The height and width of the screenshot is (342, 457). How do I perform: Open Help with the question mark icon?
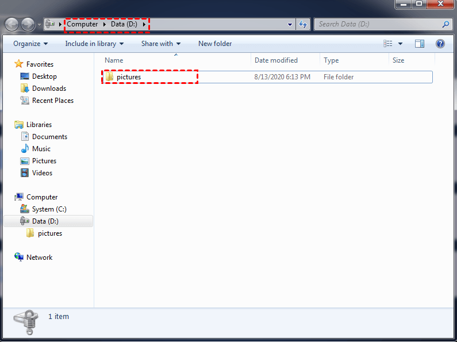coord(440,44)
